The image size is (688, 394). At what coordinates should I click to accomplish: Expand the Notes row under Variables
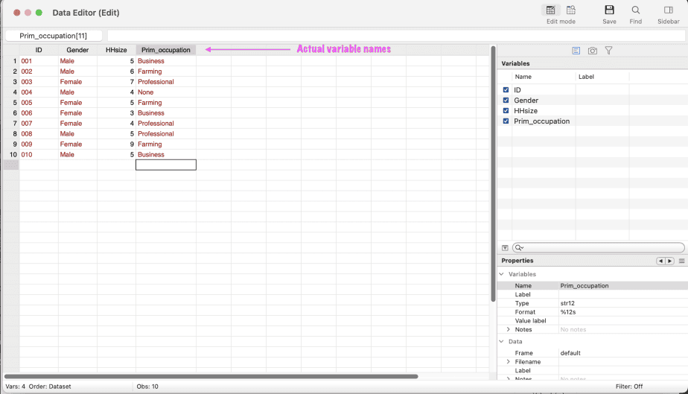coord(509,329)
